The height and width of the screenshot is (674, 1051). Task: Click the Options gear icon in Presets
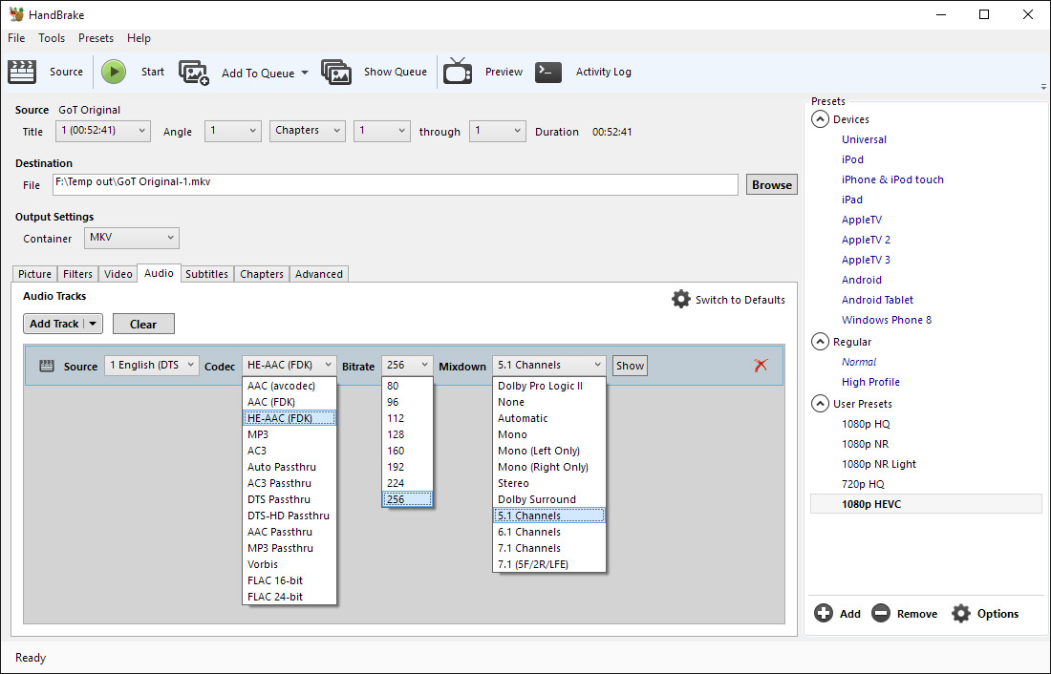tap(961, 614)
